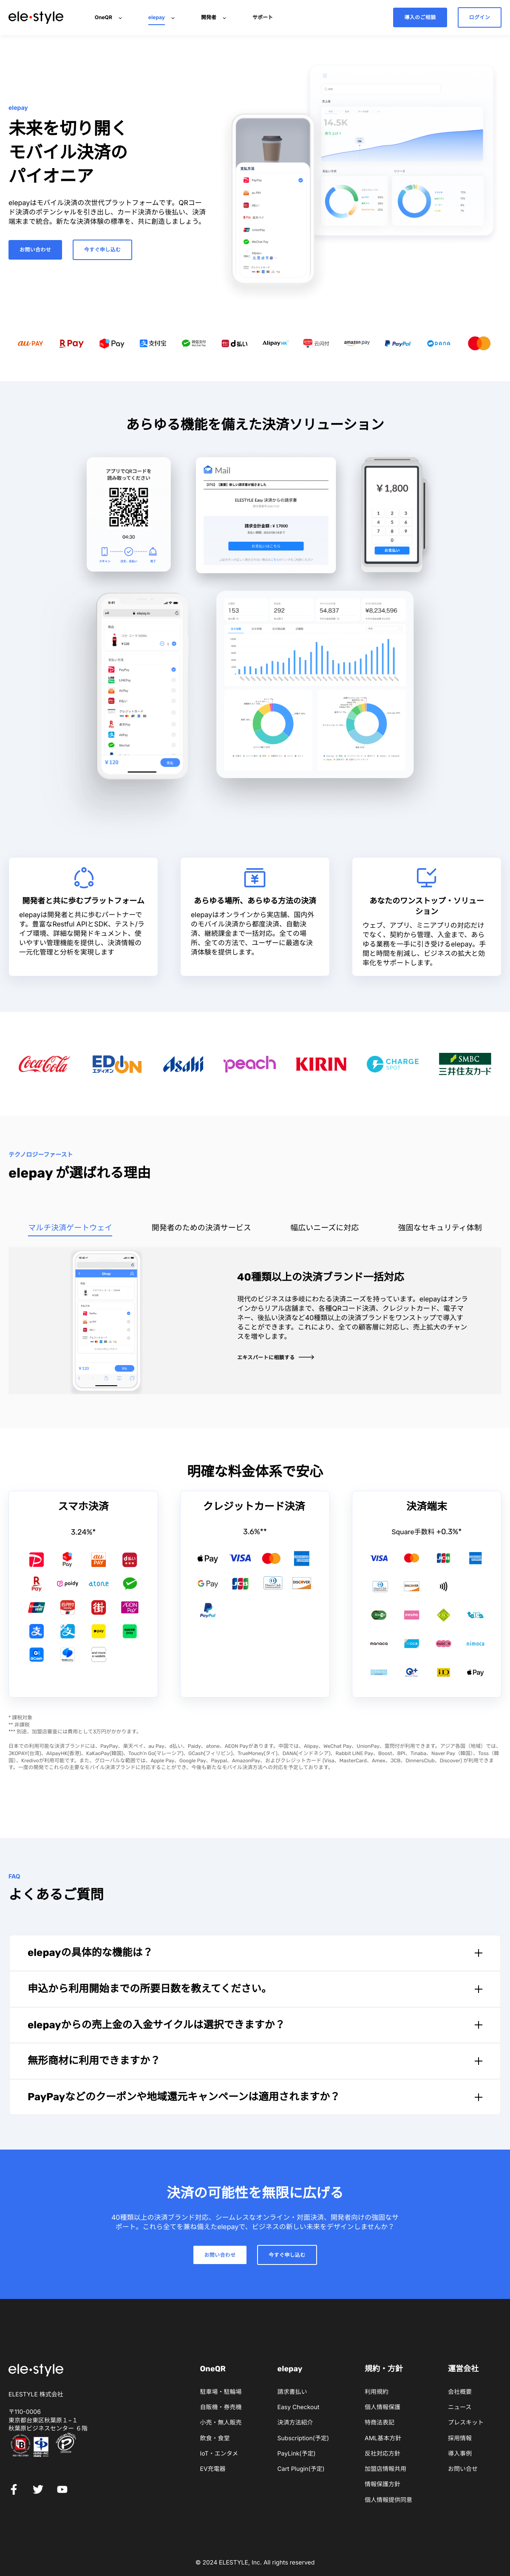The image size is (510, 2576).
Task: Open the Twitter icon in the footer
Action: pos(38,2489)
